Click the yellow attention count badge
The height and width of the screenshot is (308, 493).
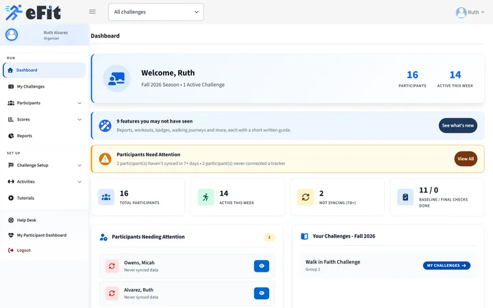[x=269, y=238]
